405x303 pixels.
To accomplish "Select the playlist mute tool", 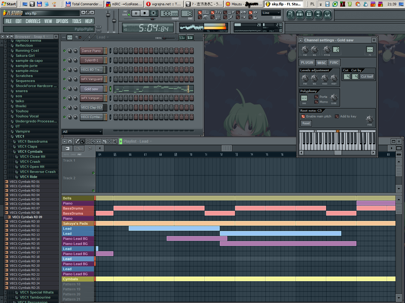I will pyautogui.click(x=93, y=141).
